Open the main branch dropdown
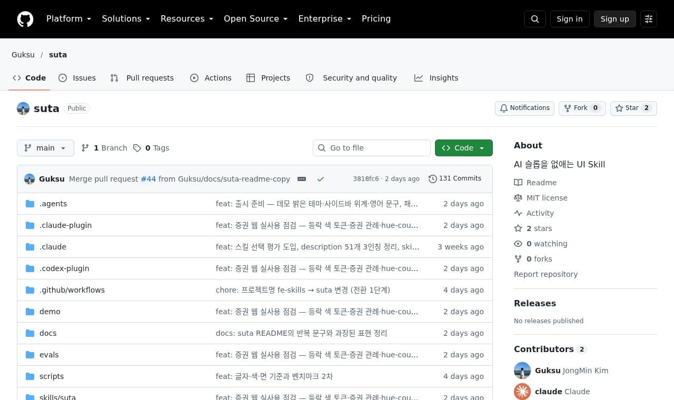The image size is (674, 400). pyautogui.click(x=45, y=148)
